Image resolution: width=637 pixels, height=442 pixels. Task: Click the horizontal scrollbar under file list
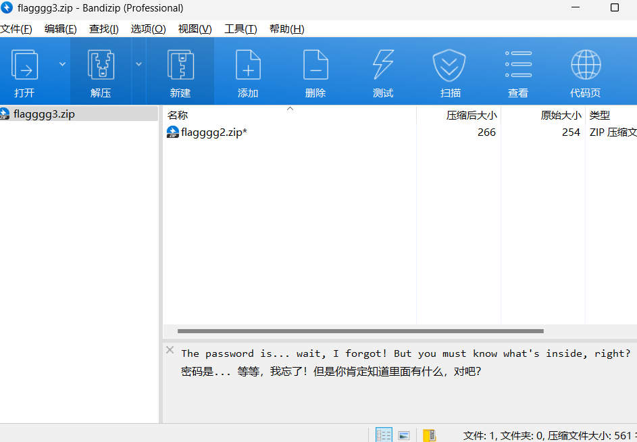(360, 331)
